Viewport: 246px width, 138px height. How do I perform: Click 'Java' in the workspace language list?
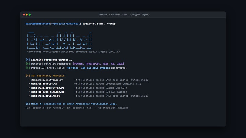120,64
